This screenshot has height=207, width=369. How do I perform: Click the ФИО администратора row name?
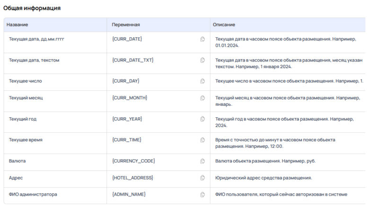(33, 194)
